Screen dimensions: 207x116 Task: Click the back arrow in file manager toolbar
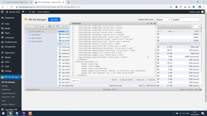click(27, 26)
